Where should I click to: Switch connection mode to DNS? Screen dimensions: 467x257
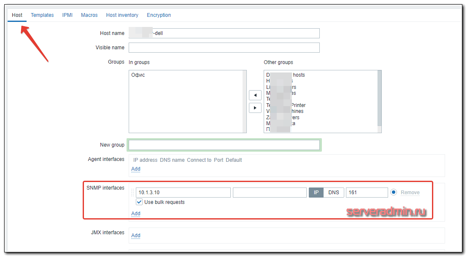click(334, 193)
